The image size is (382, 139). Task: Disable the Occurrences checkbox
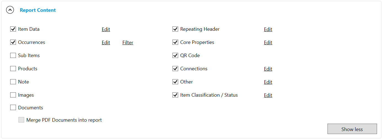(x=13, y=42)
